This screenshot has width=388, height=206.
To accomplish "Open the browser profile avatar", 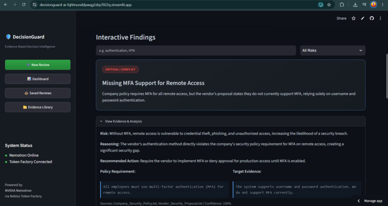I will [374, 5].
